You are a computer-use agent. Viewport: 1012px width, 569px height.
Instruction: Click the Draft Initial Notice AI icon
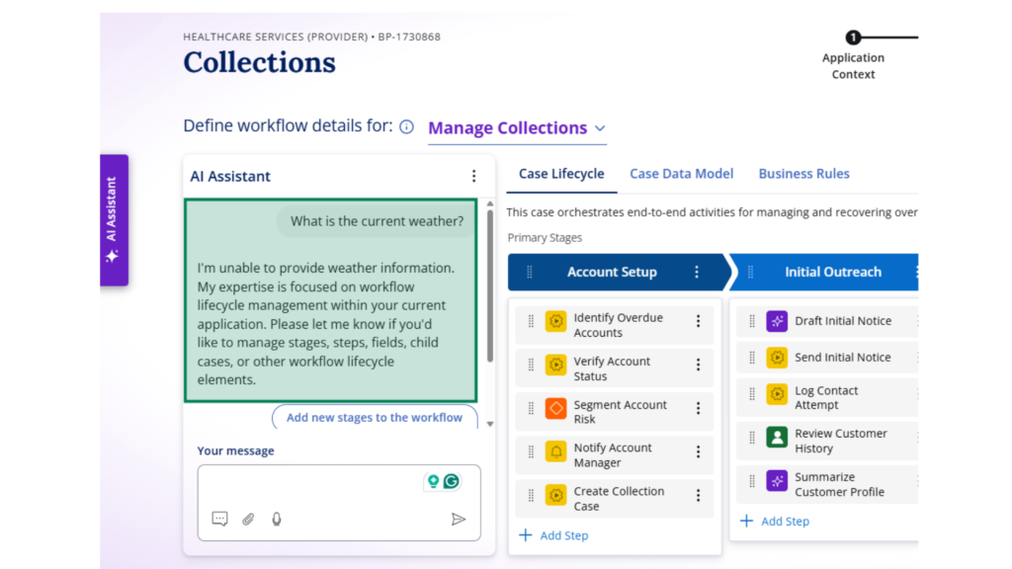click(777, 321)
